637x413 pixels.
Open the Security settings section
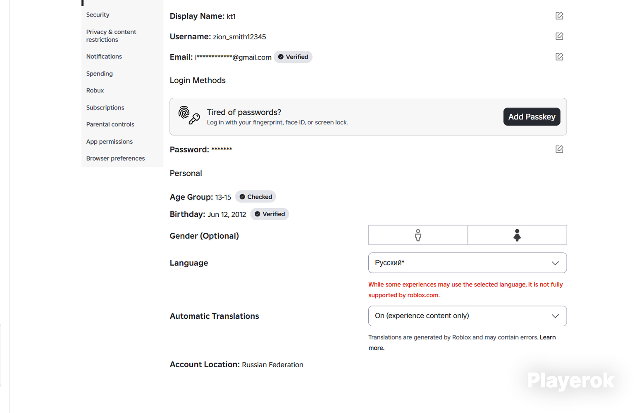(x=98, y=15)
